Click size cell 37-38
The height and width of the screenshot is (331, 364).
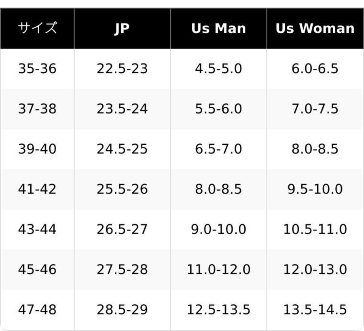pyautogui.click(x=37, y=109)
